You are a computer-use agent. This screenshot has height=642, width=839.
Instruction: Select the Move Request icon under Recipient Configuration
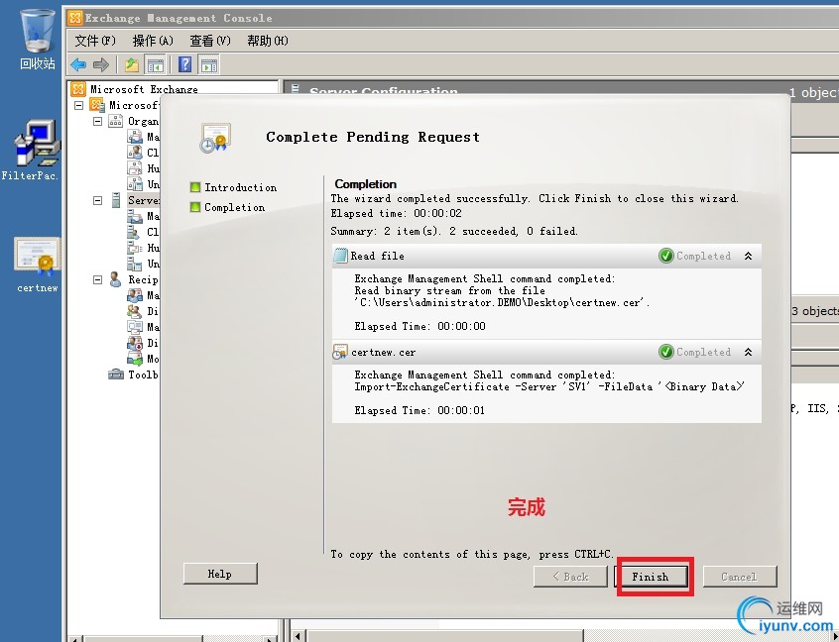coord(134,358)
